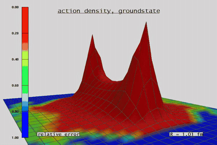Image resolution: width=217 pixels, height=145 pixels.
Task: Click the saddle valley between the two peaks
Action: (116, 81)
